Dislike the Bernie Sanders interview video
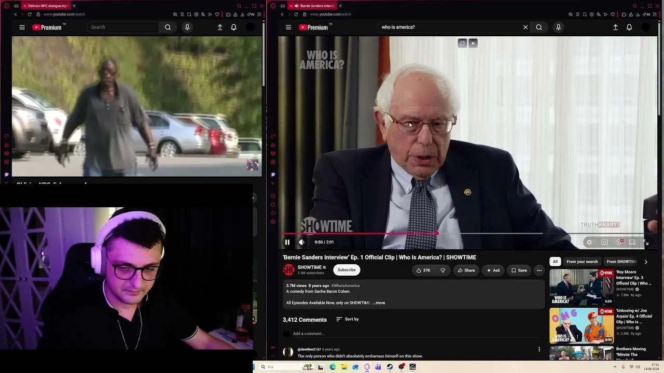Screen dimensions: 664x373 pos(442,270)
